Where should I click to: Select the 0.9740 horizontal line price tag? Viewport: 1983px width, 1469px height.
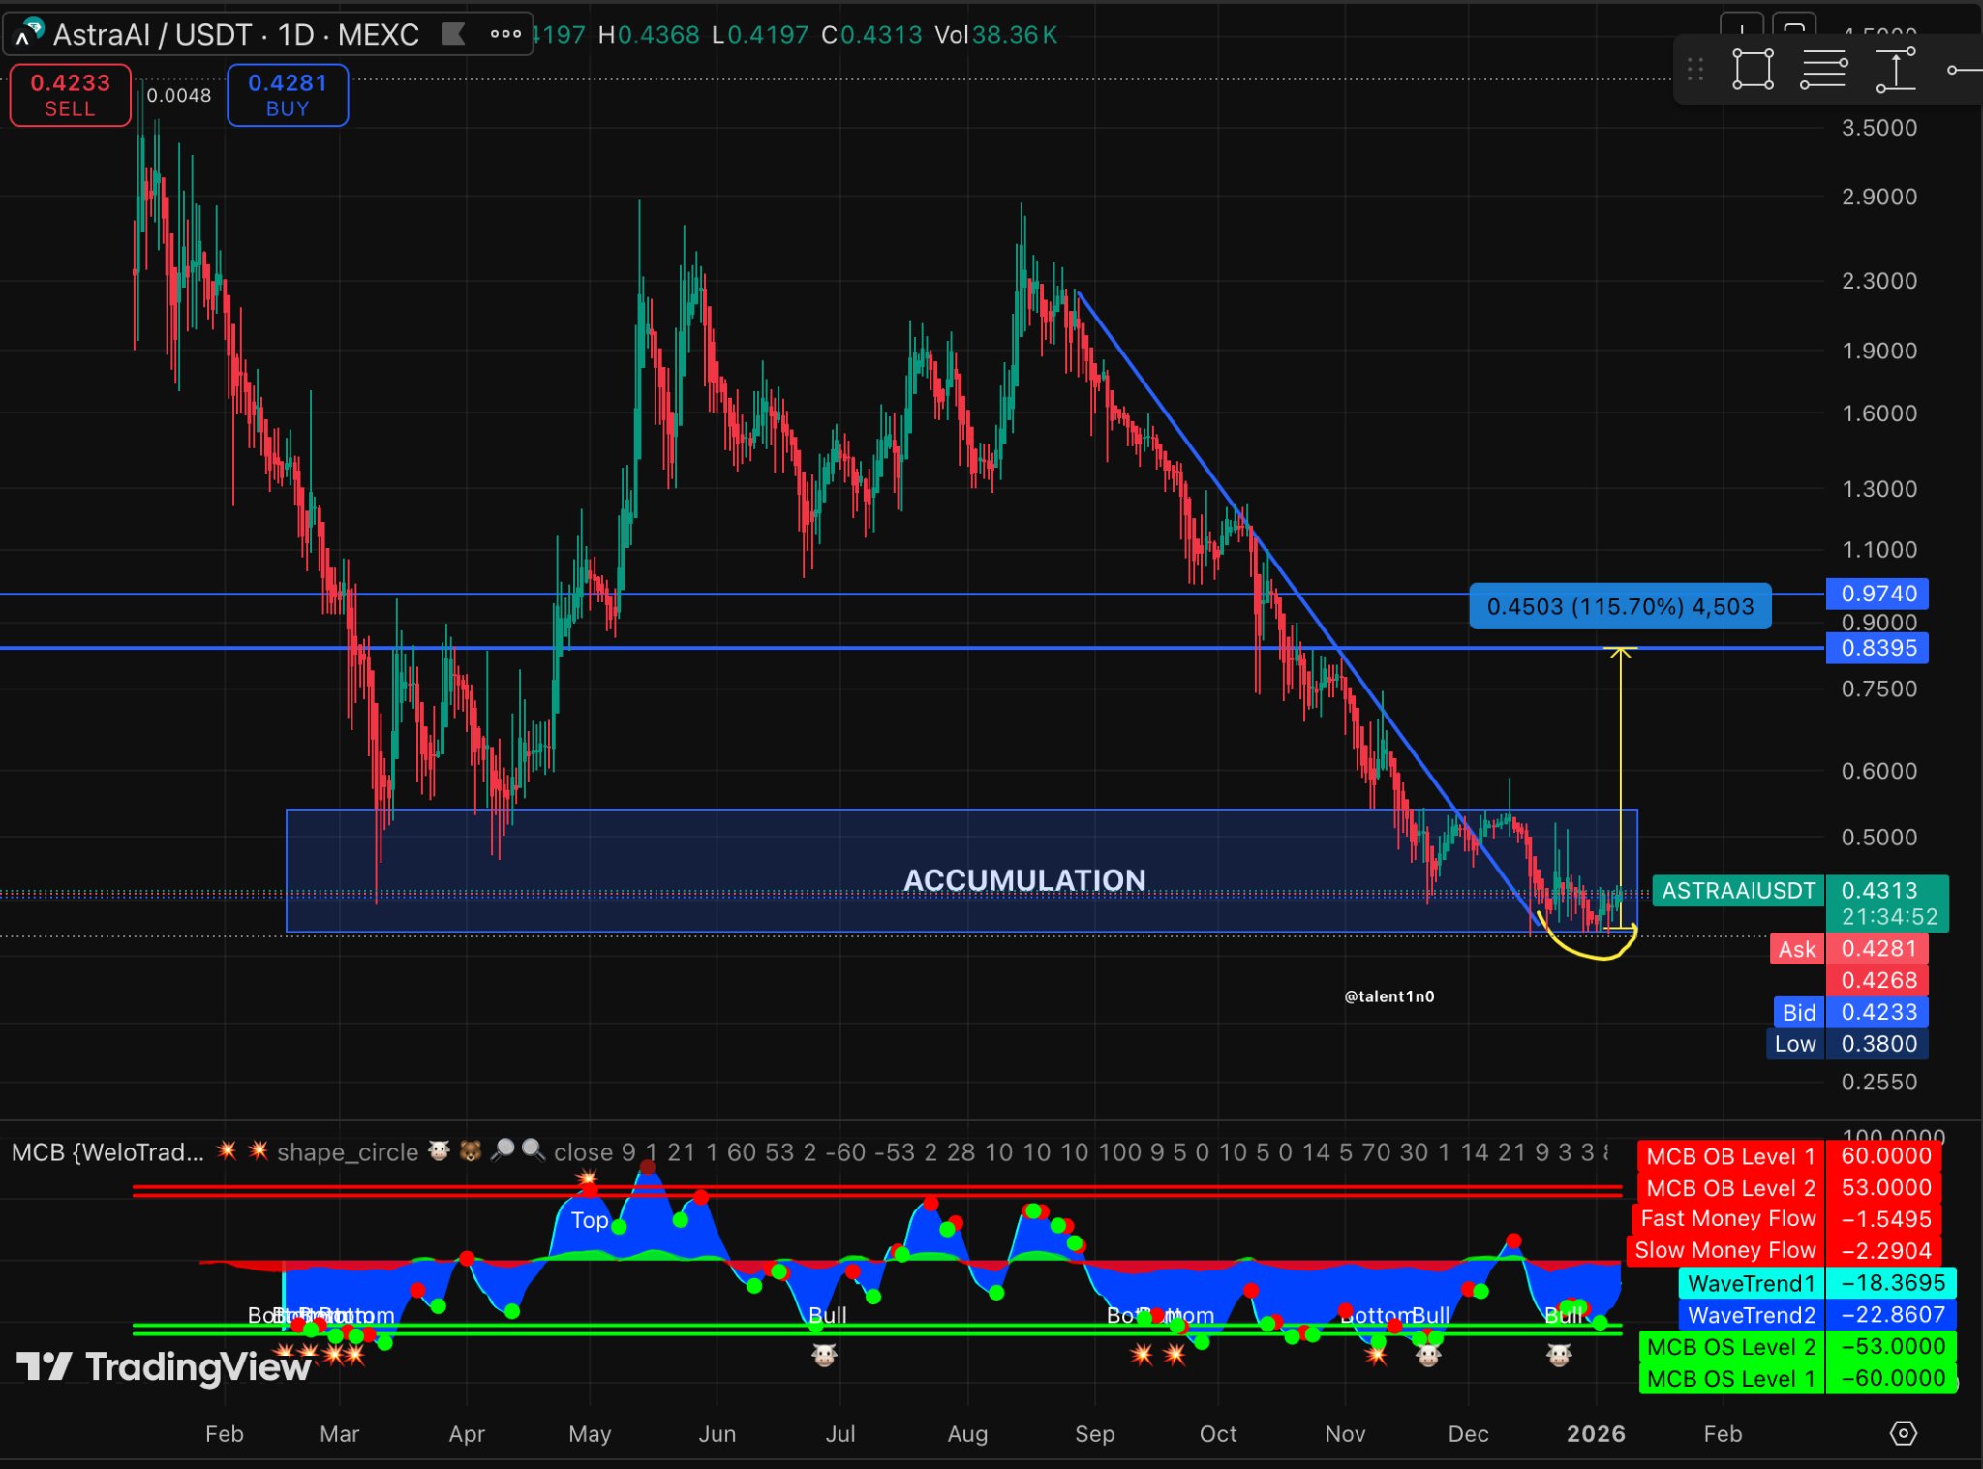point(1876,594)
